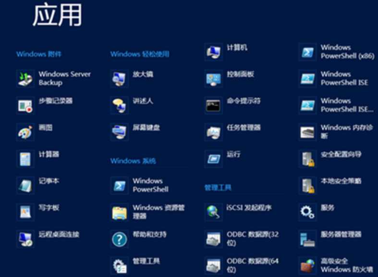Launch 控制面板 (Control Panel)

pos(230,79)
